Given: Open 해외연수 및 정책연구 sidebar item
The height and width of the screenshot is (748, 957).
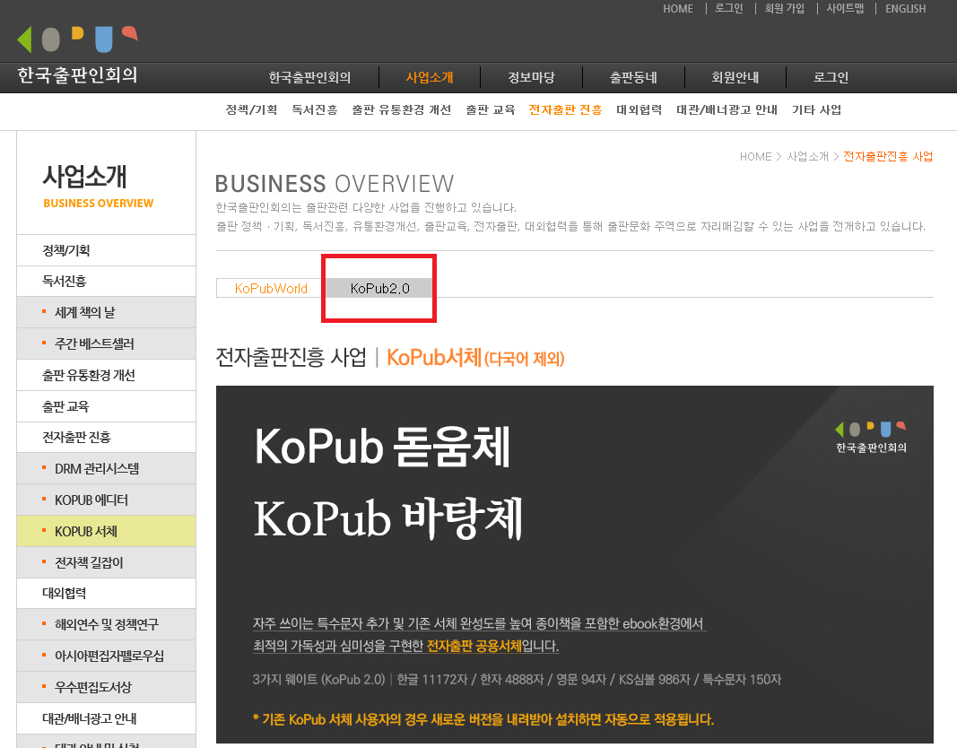Looking at the screenshot, I should 106,625.
